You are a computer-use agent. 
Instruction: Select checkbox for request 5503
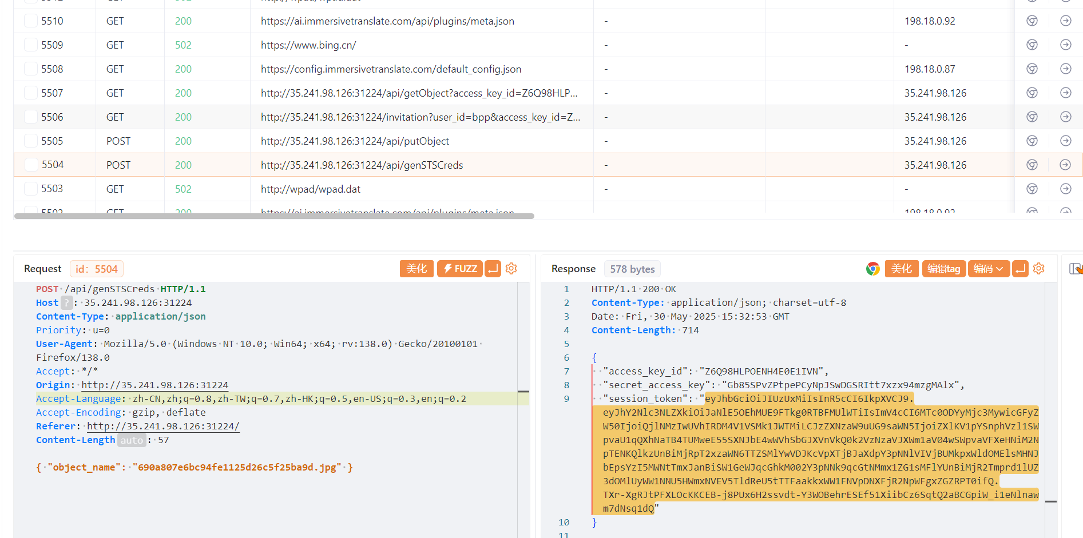pyautogui.click(x=31, y=189)
